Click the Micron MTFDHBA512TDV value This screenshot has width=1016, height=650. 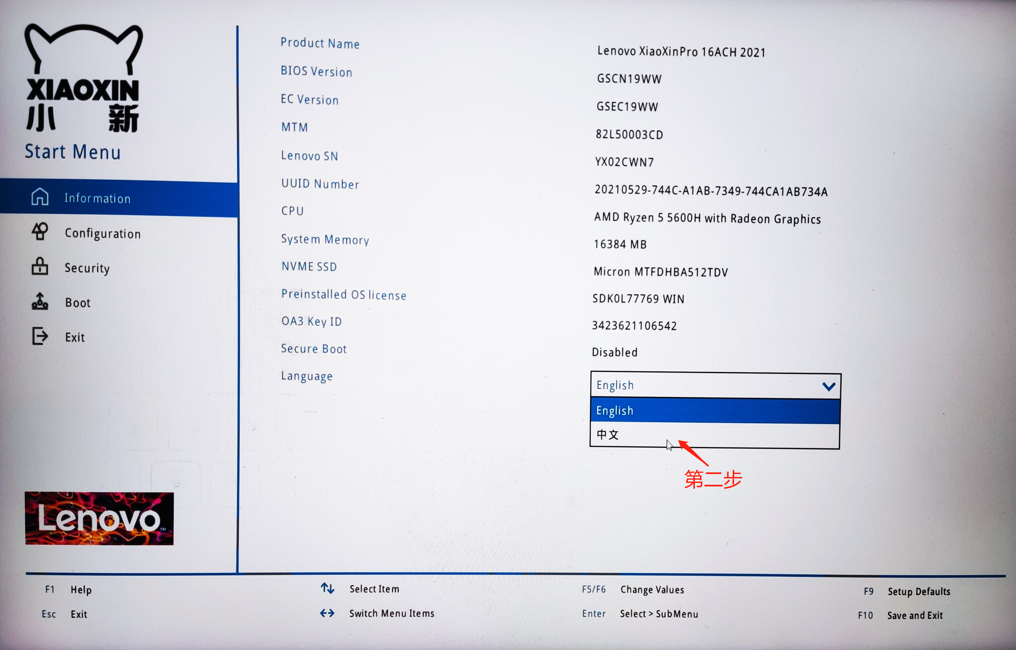pos(661,271)
